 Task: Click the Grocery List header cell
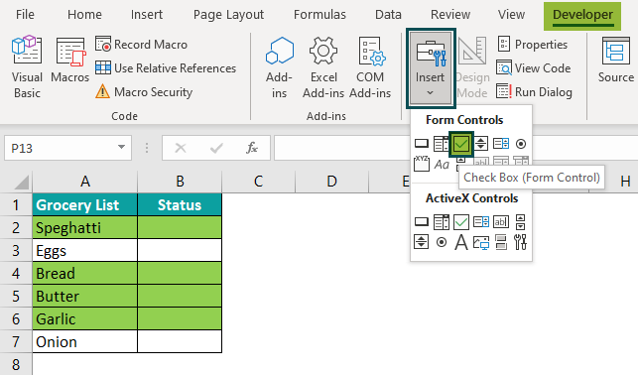tap(85, 205)
